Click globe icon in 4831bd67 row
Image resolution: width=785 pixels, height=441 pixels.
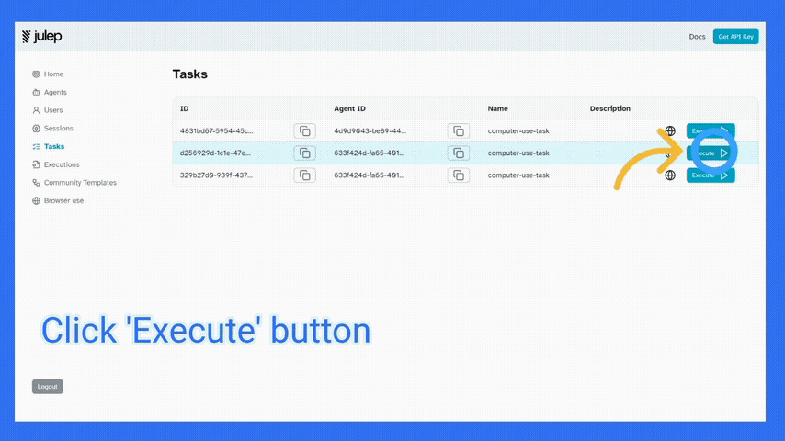click(x=670, y=131)
